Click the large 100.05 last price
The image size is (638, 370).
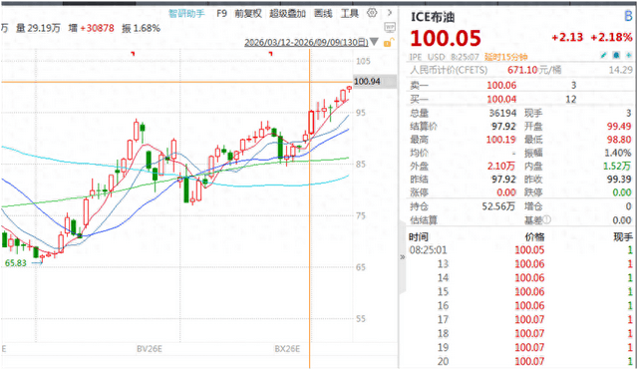coord(446,38)
